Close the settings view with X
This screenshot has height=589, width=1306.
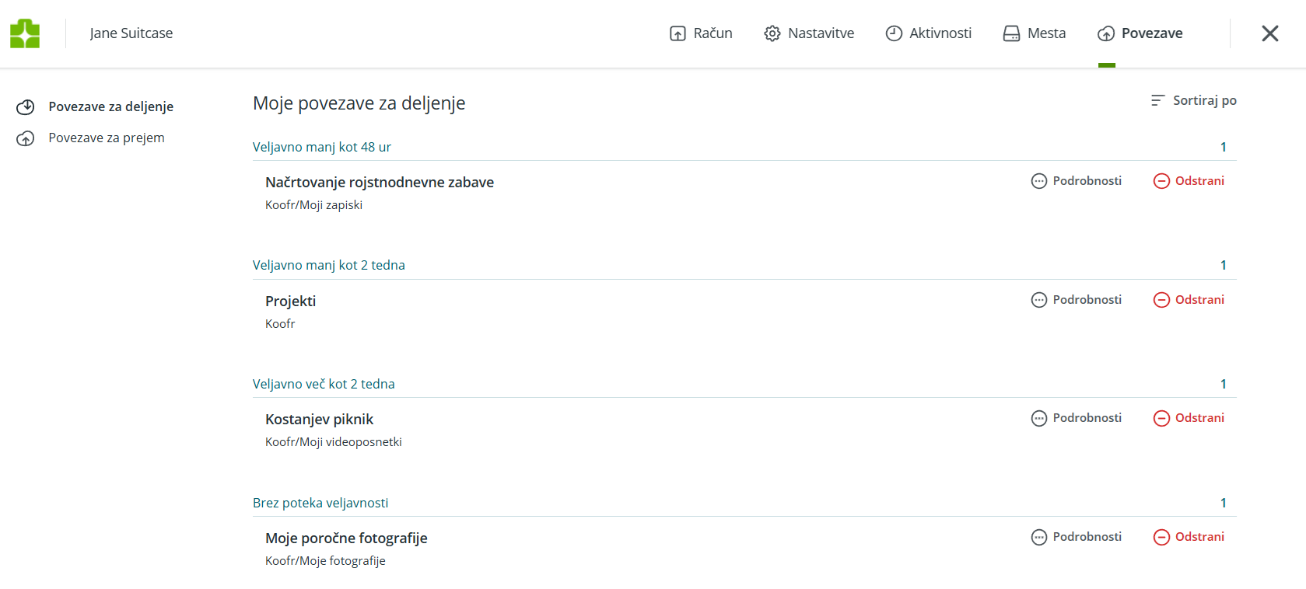tap(1269, 33)
